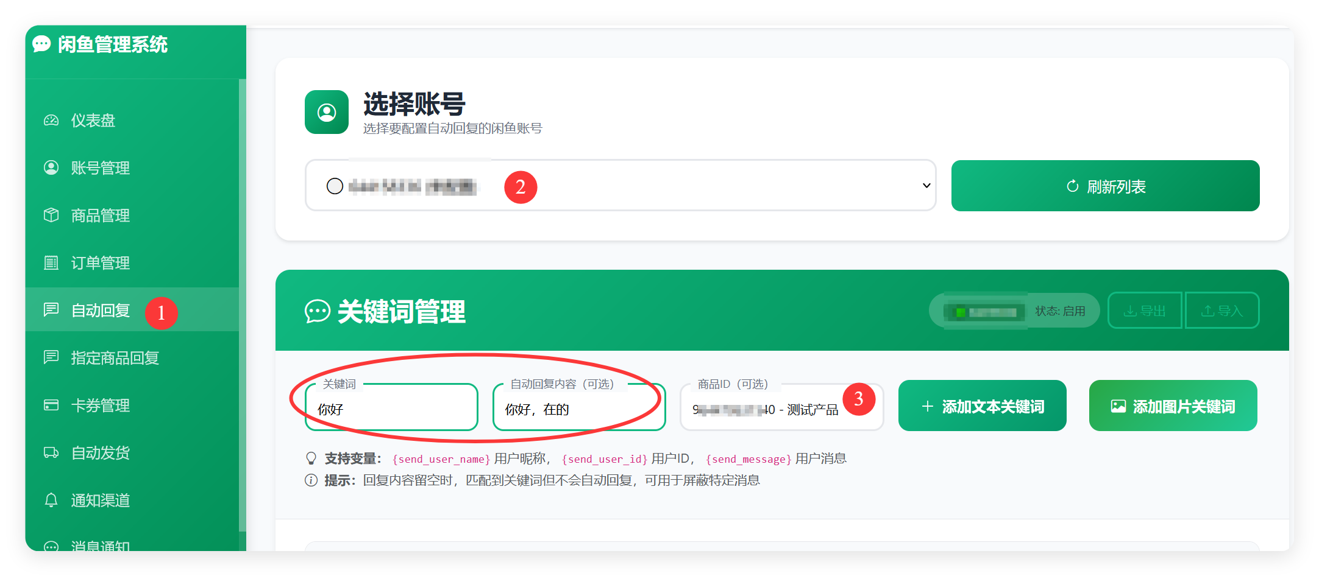The image size is (1319, 576).
Task: Click the green account avatar icon near 选择账号
Action: pyautogui.click(x=327, y=112)
